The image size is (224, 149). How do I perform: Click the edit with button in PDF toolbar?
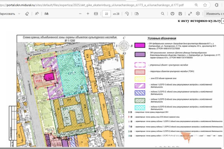tap(214, 14)
